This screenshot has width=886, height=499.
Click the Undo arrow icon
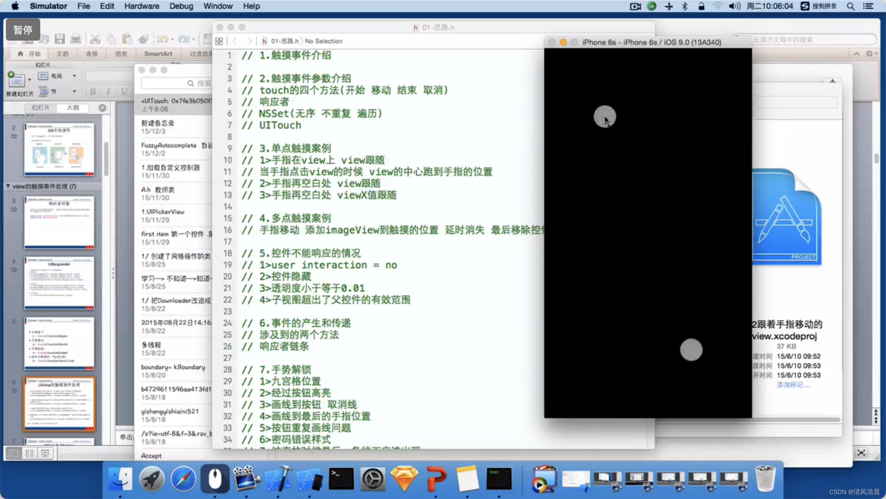[162, 39]
